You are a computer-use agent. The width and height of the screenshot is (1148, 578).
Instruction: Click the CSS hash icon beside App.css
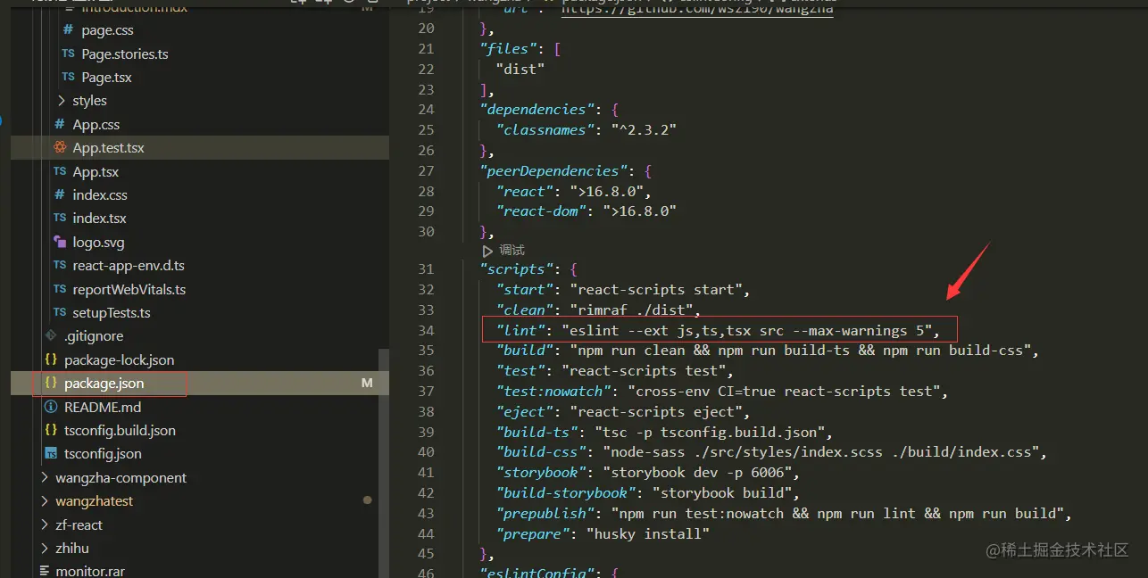pos(60,124)
